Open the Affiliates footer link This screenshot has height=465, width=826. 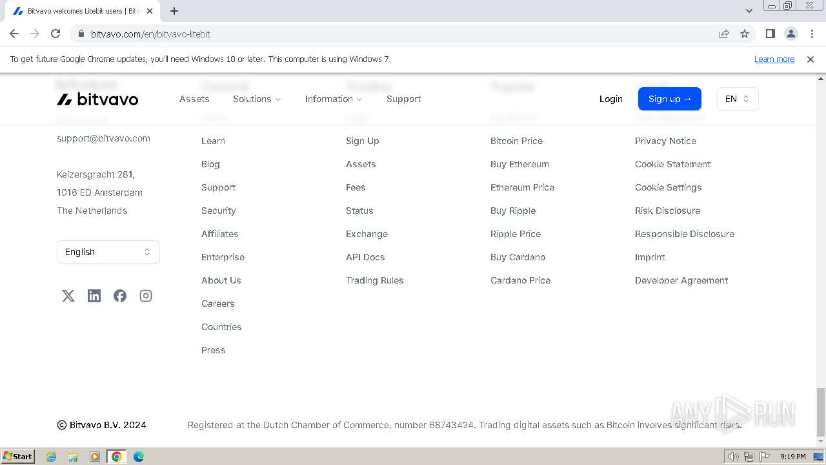[220, 234]
